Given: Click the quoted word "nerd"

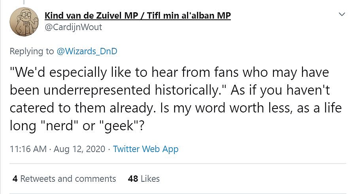Looking at the screenshot, I should [x=50, y=126].
